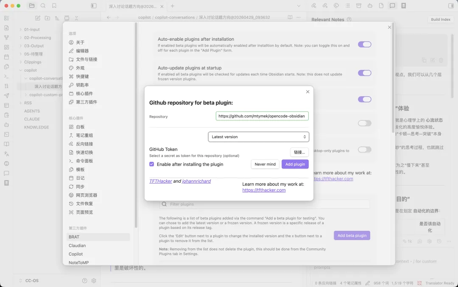The width and height of the screenshot is (458, 287).
Task: Click the Never mind button
Action: 265,164
